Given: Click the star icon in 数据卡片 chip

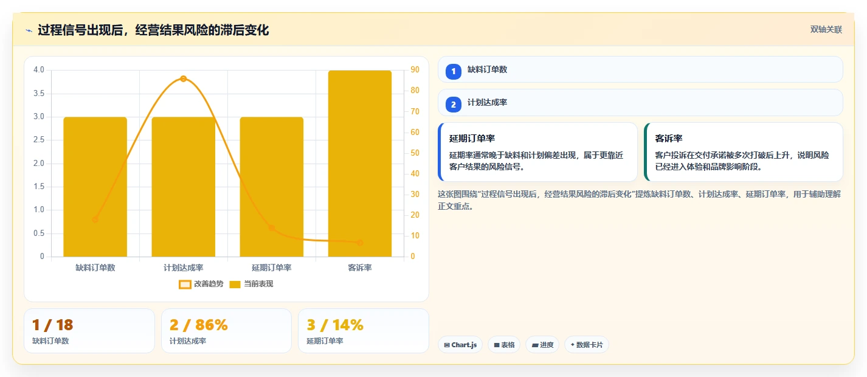Looking at the screenshot, I should tap(572, 345).
